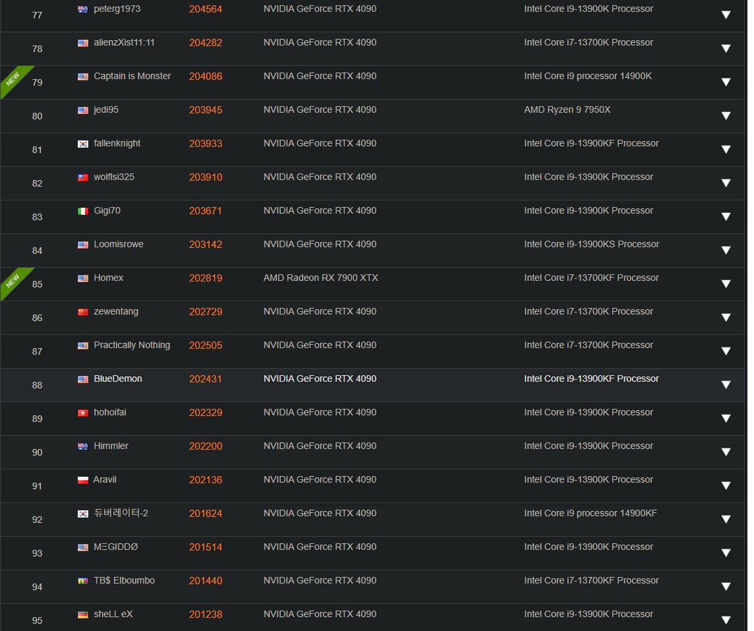Open score 203910 by wolflsi325
The height and width of the screenshot is (631, 754).
(206, 177)
